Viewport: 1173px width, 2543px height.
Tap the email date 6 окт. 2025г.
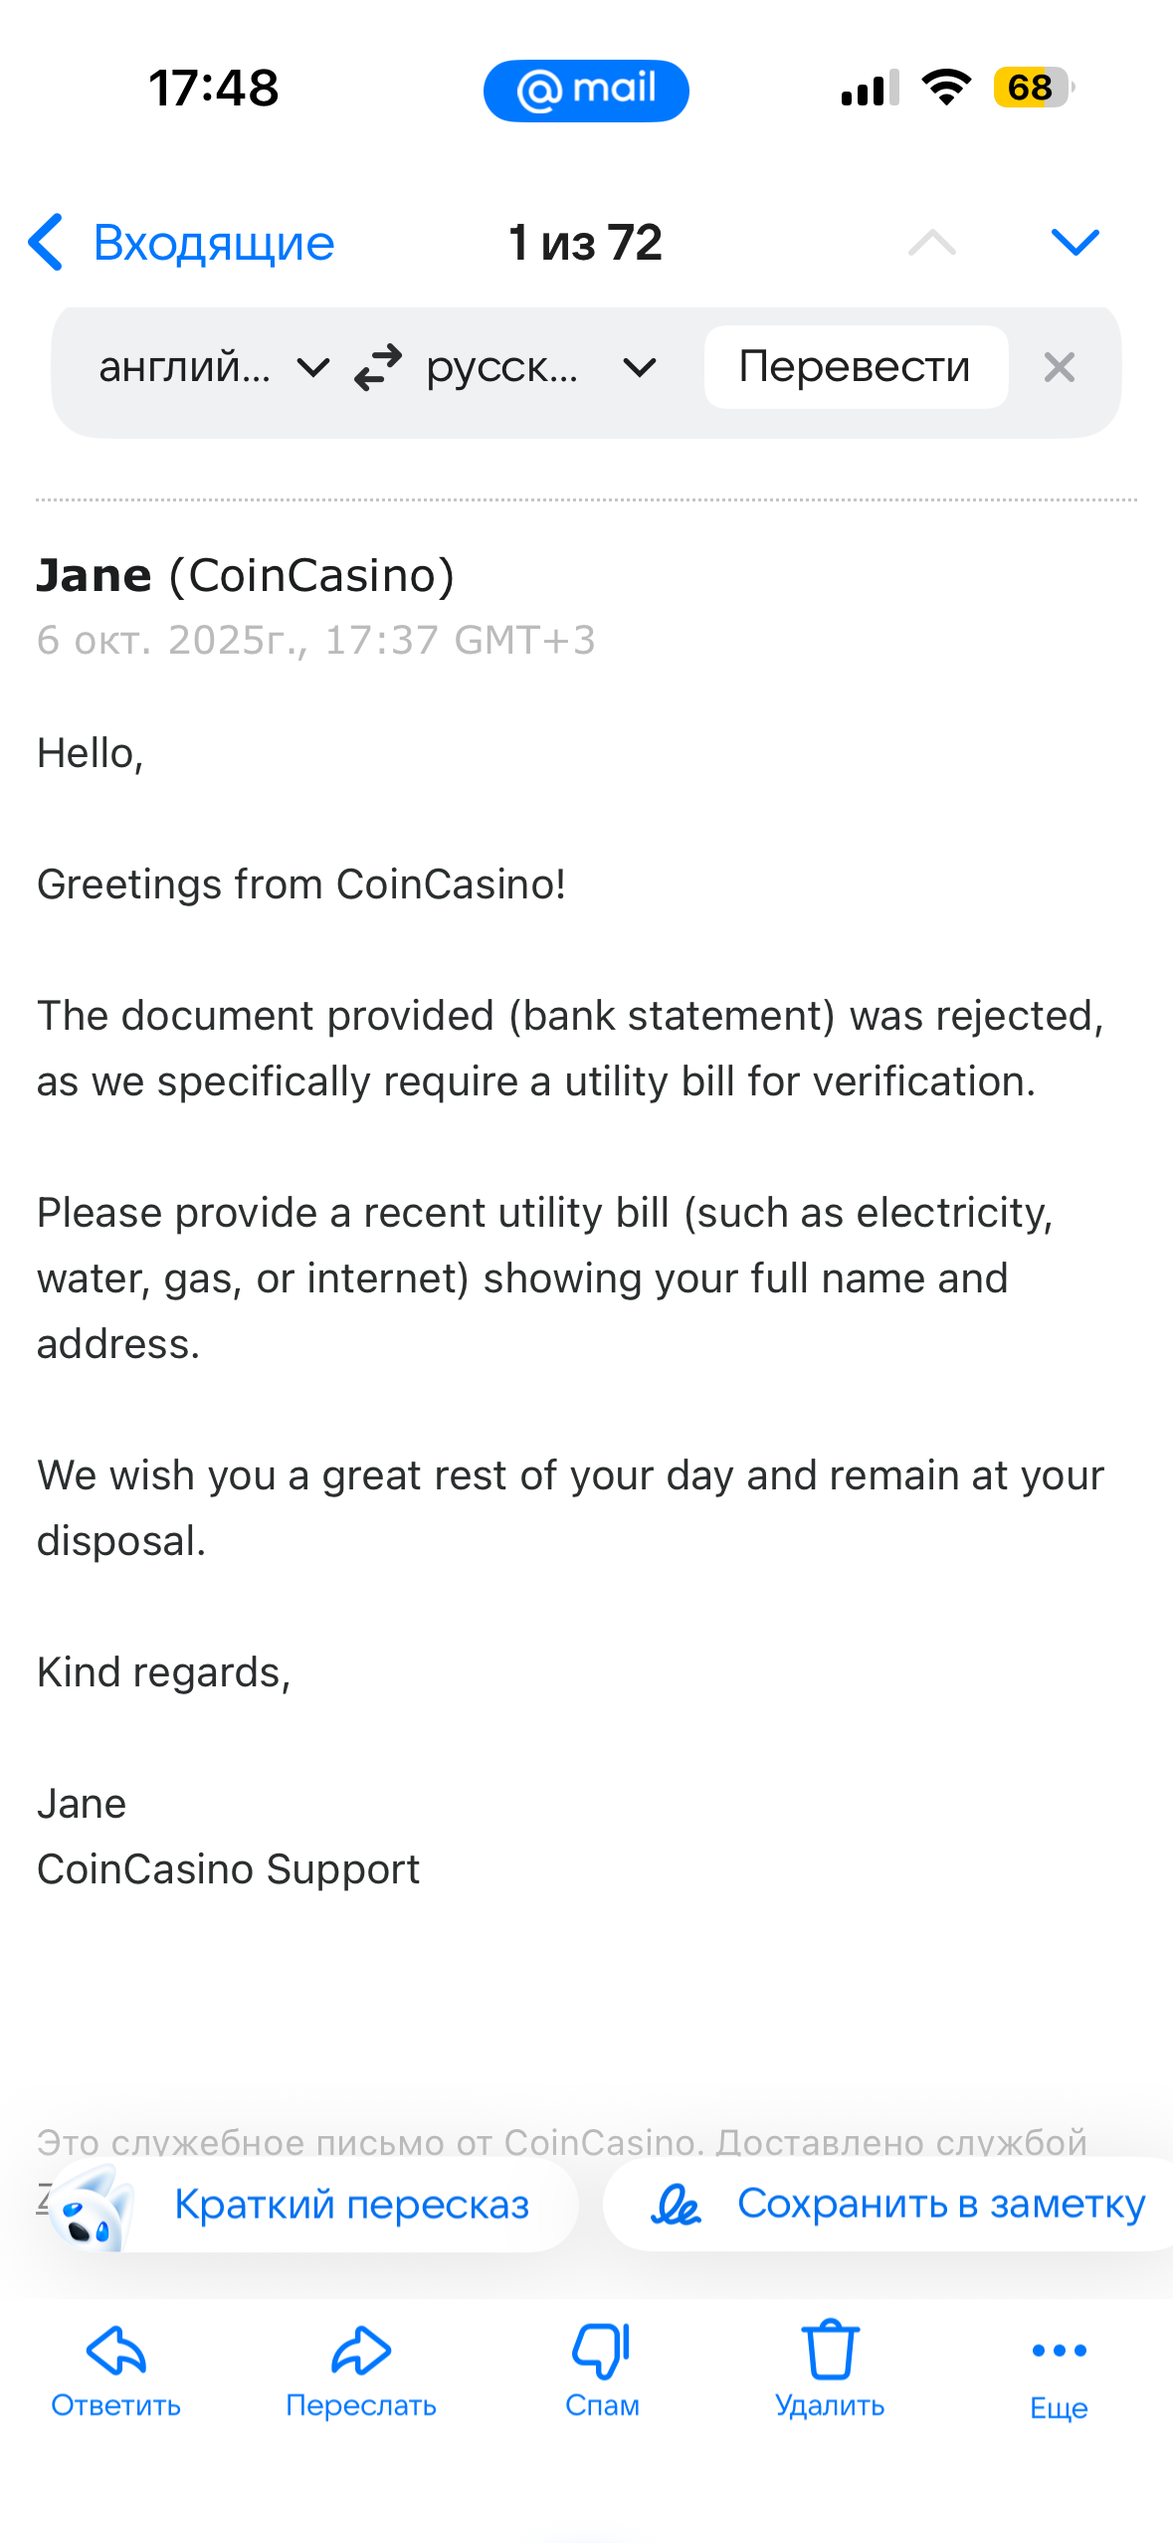coord(315,641)
